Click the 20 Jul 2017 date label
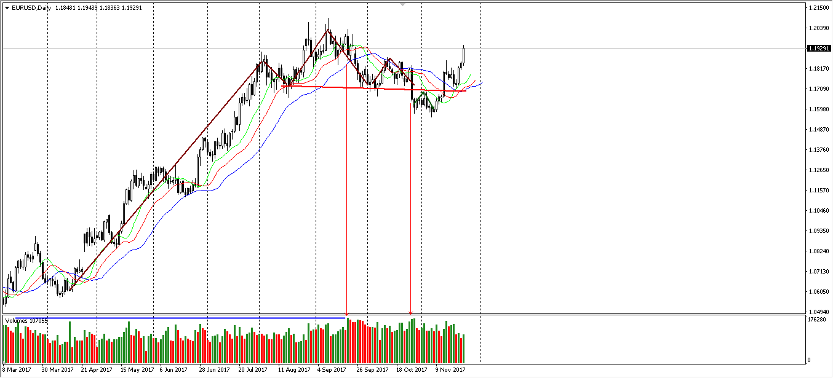The image size is (833, 378). [x=252, y=370]
